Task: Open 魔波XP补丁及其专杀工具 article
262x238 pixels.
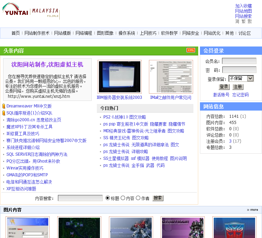Action: [x=29, y=127]
